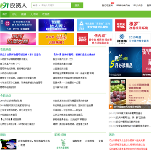Open the 191移动客户端 link

tap(122, 5)
